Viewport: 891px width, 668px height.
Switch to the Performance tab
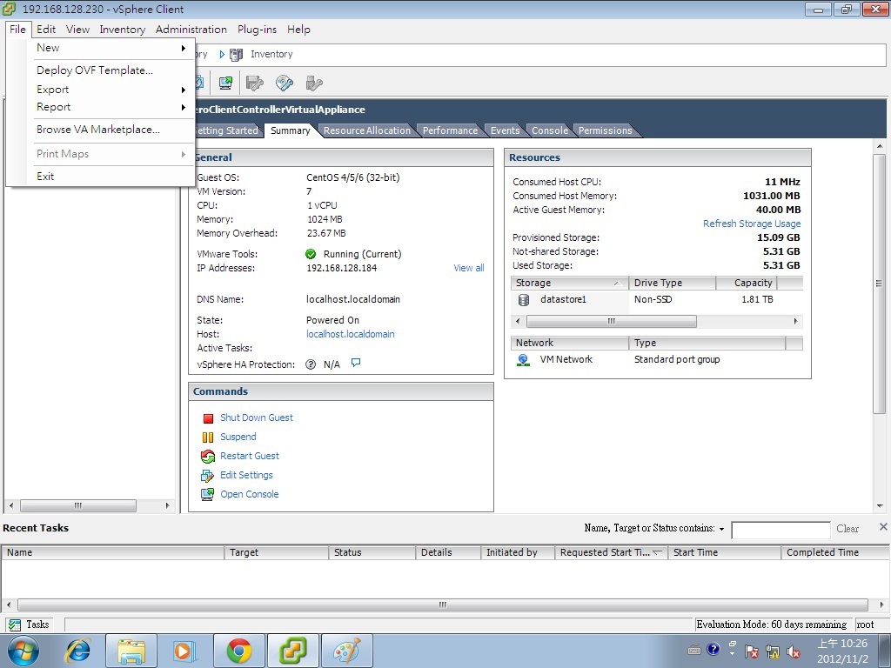point(450,130)
